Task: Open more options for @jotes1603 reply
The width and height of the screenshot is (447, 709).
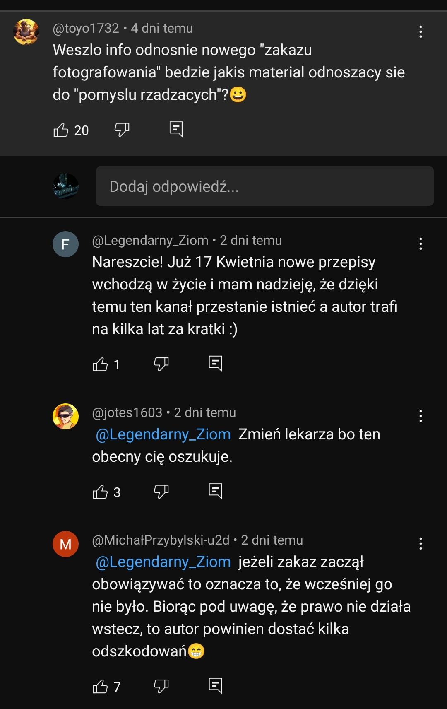Action: (x=421, y=416)
